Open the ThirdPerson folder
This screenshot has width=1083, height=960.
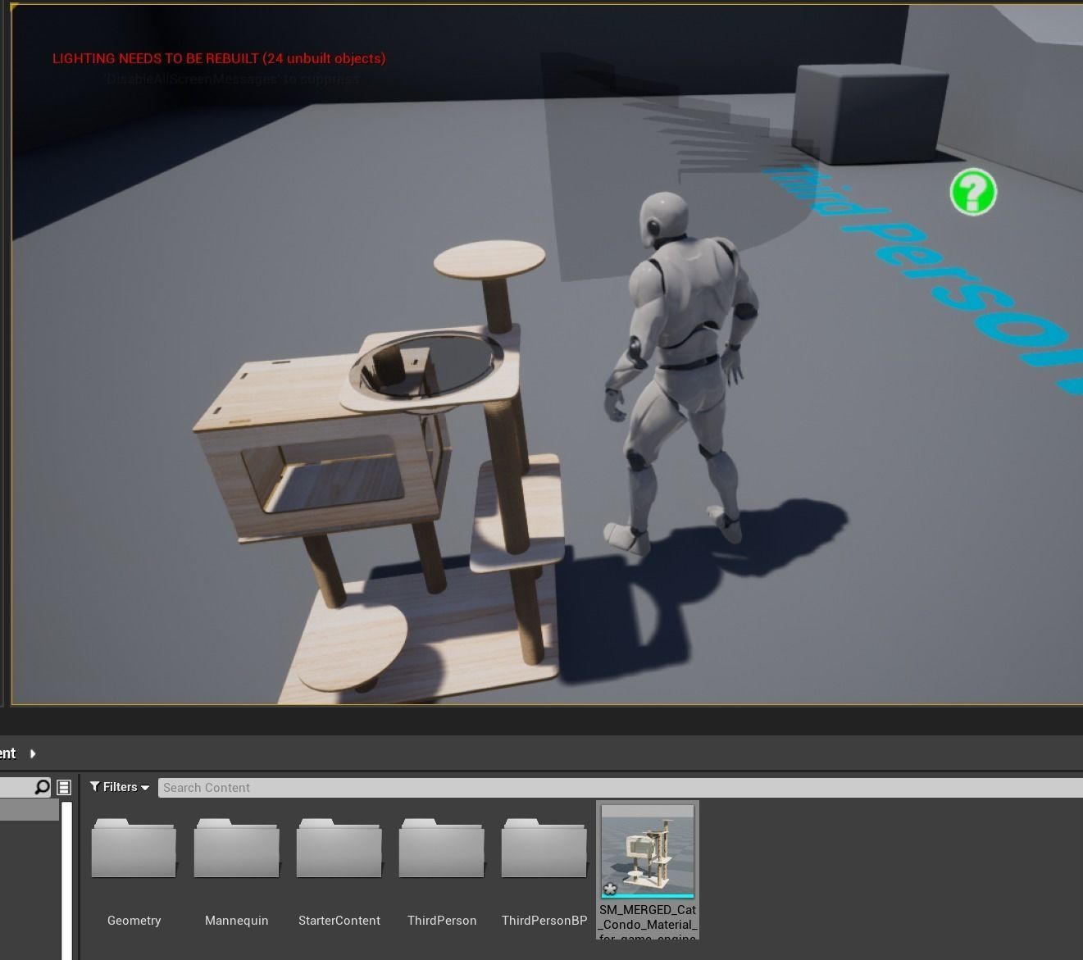coord(441,849)
